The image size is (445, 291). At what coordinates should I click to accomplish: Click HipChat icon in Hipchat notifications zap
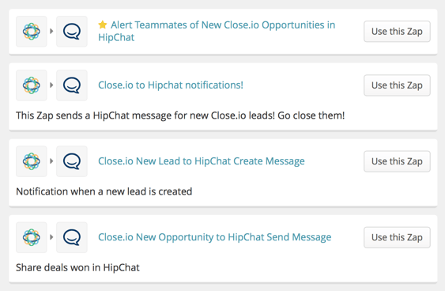72,85
